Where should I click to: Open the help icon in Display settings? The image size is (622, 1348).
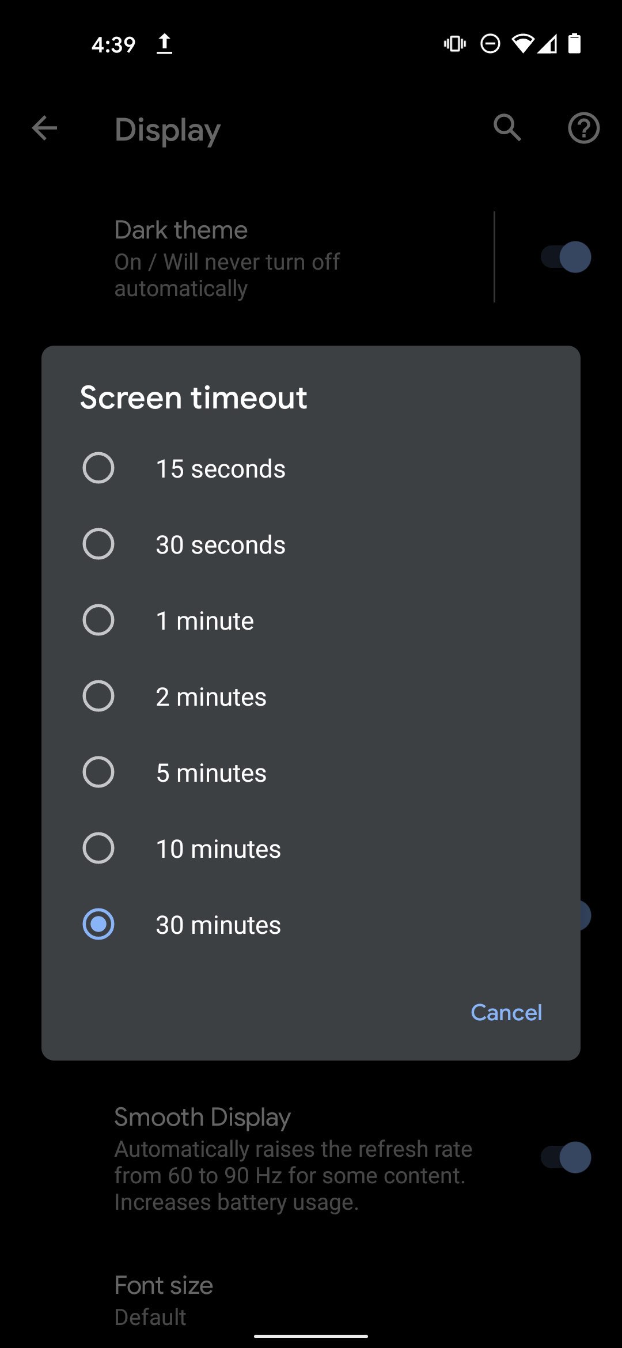[x=584, y=128]
